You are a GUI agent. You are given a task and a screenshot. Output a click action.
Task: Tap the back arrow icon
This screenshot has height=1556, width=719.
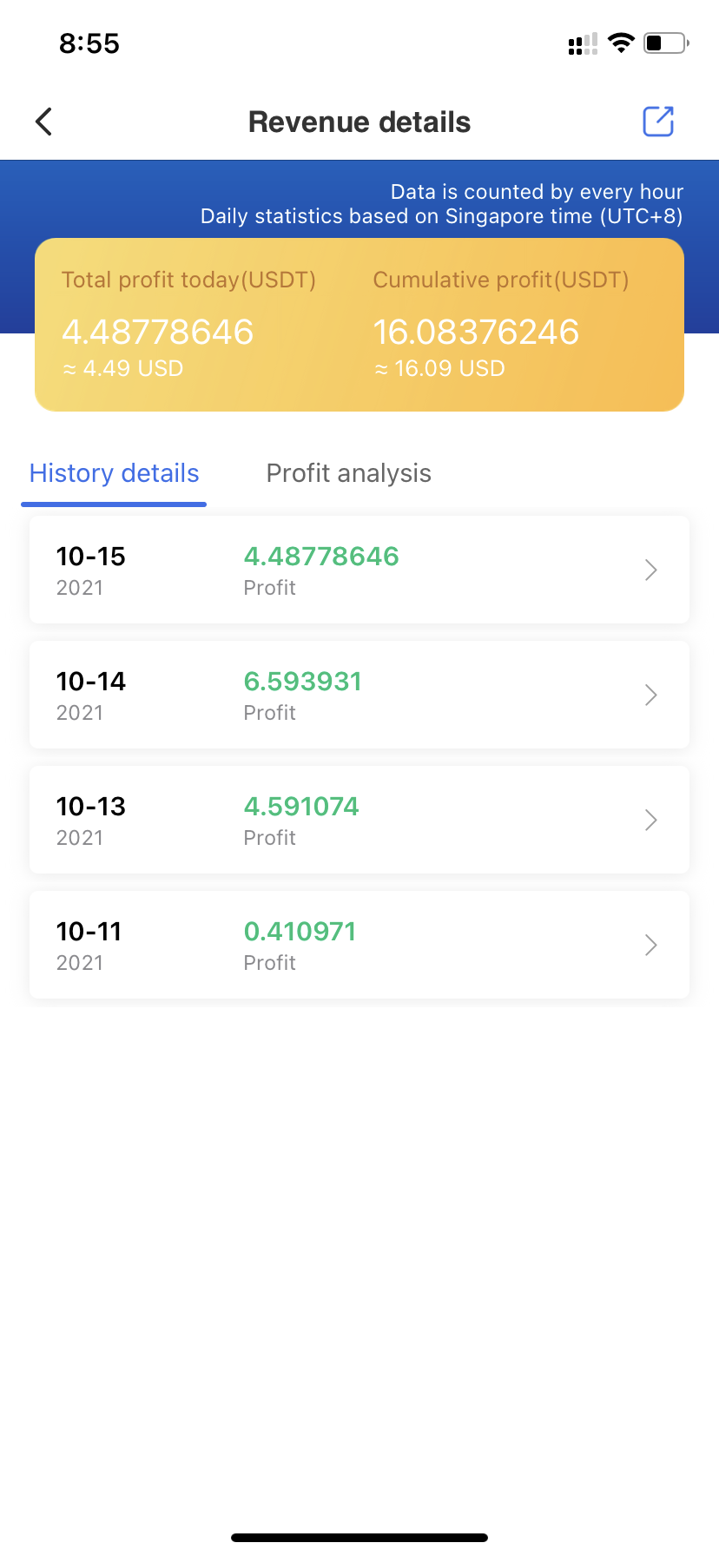click(44, 122)
